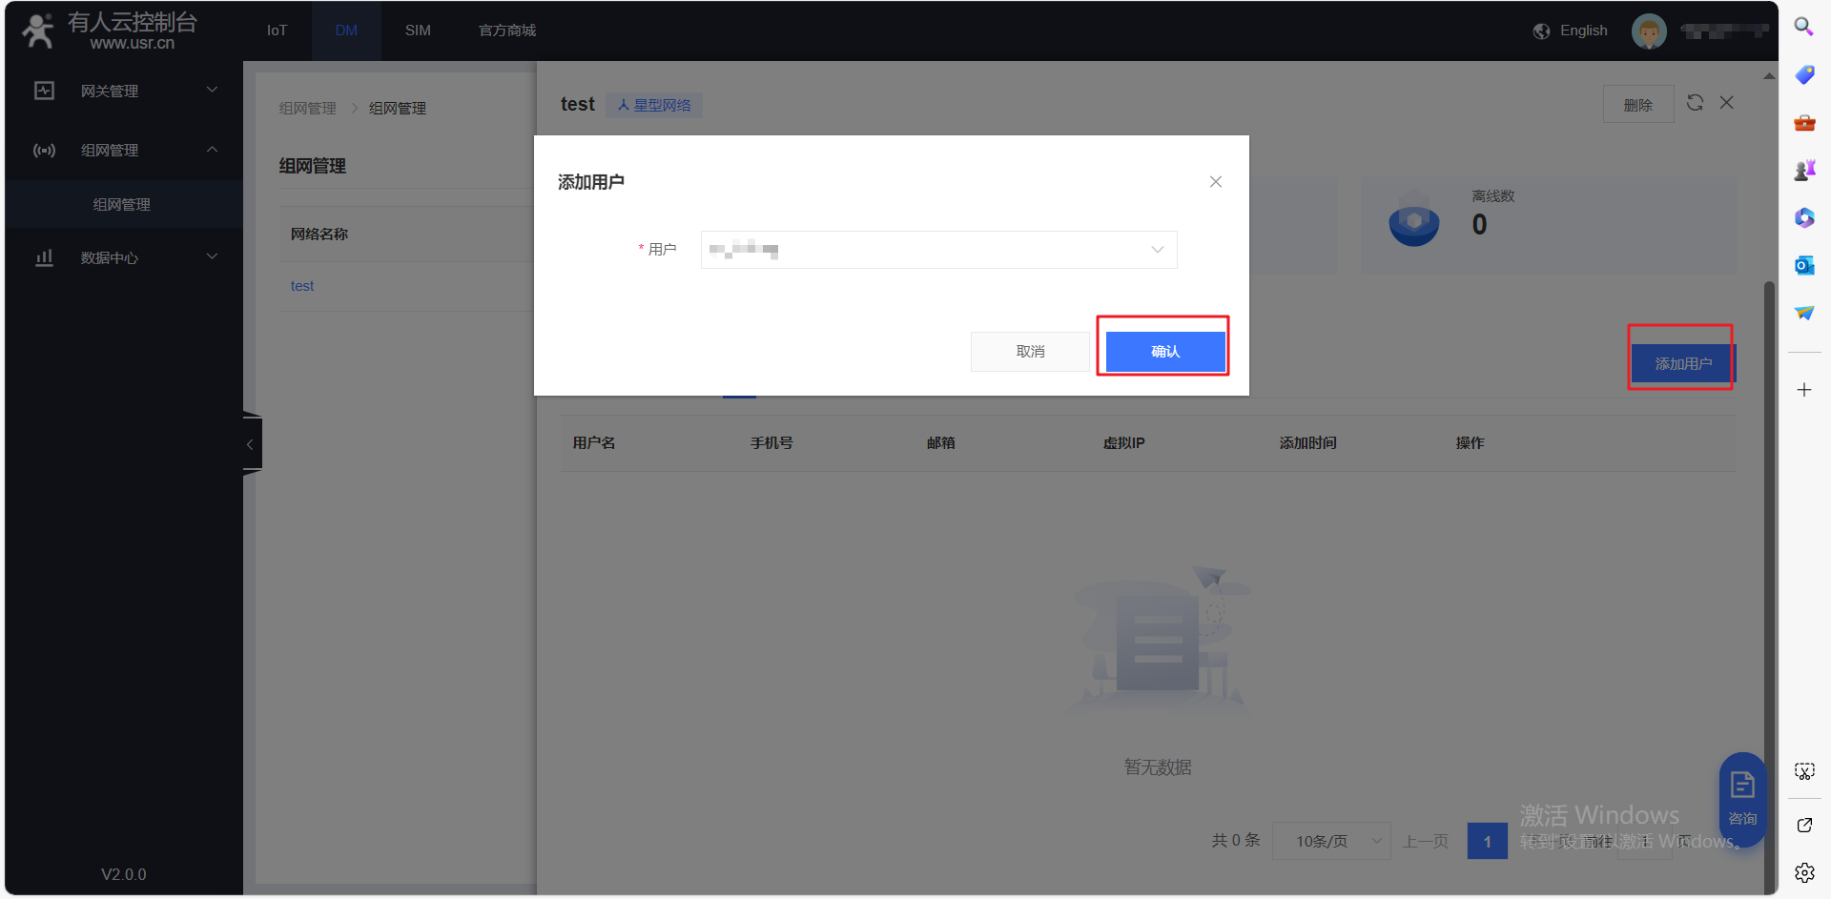
Task: Click the globe language icon
Action: point(1541,31)
